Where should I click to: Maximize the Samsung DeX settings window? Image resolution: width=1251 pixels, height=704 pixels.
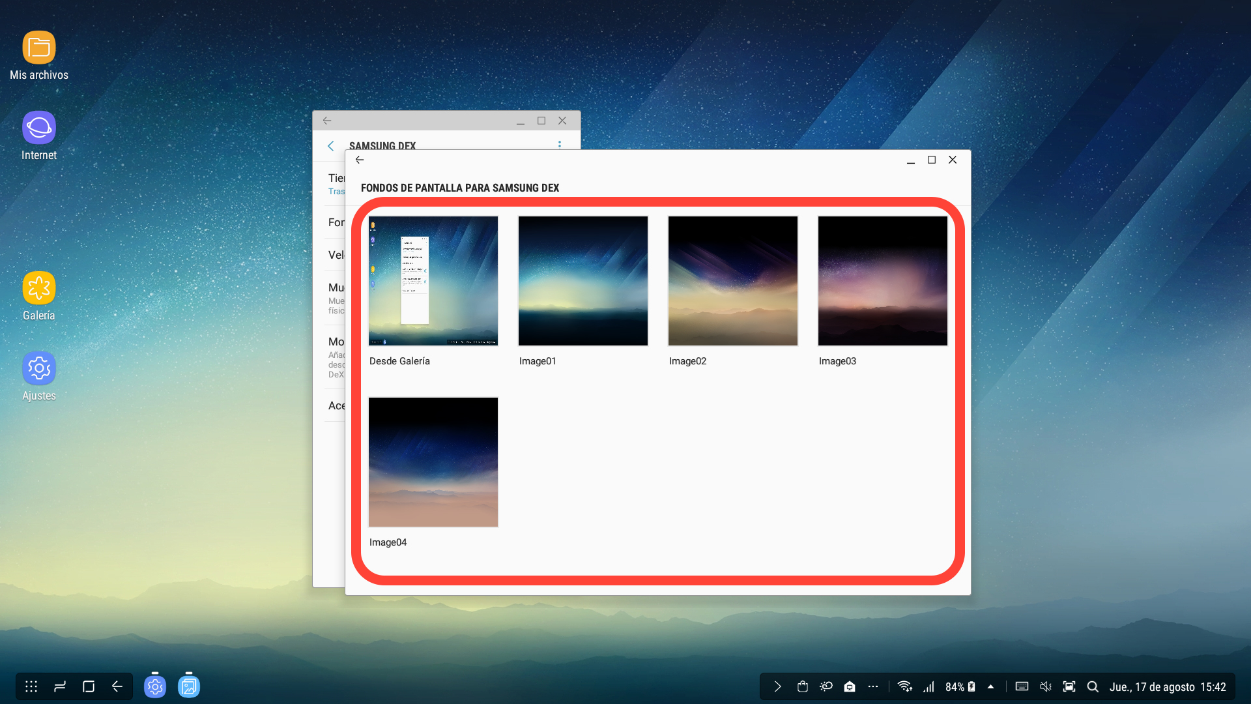click(x=541, y=121)
